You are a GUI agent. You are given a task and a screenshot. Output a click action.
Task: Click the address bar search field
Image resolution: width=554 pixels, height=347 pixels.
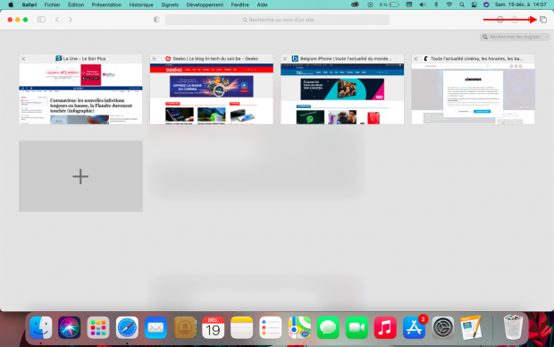coord(277,20)
